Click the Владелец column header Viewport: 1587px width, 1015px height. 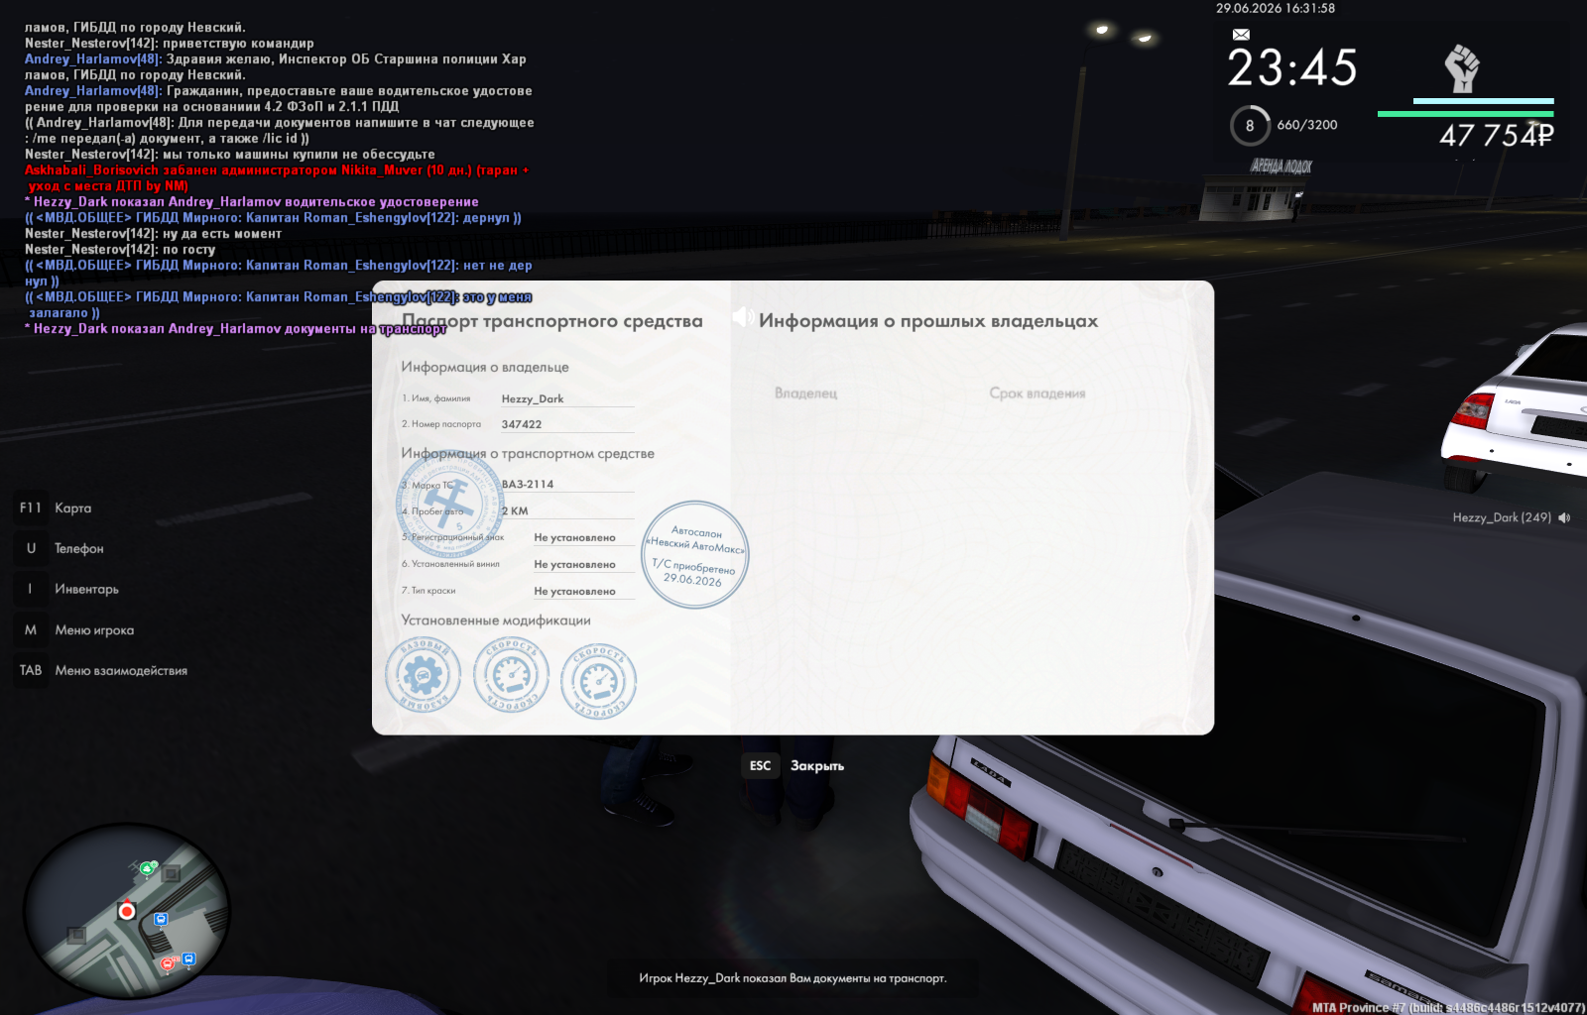[x=805, y=394]
